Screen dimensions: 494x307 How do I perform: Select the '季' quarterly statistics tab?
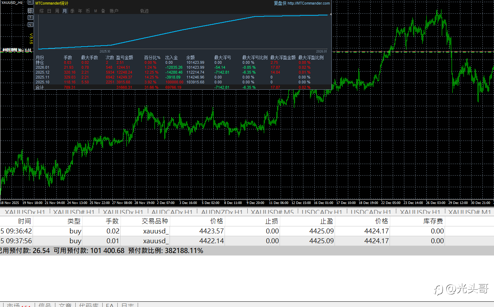(73, 11)
